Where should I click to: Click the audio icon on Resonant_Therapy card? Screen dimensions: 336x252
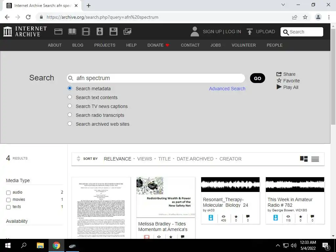click(211, 218)
